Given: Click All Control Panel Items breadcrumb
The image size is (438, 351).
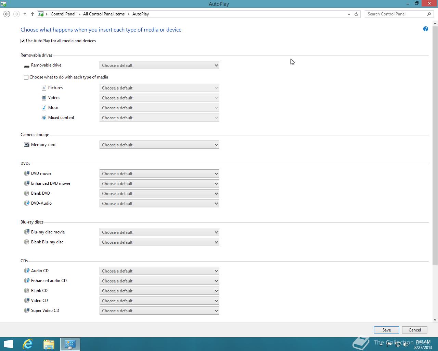Looking at the screenshot, I should pyautogui.click(x=104, y=14).
